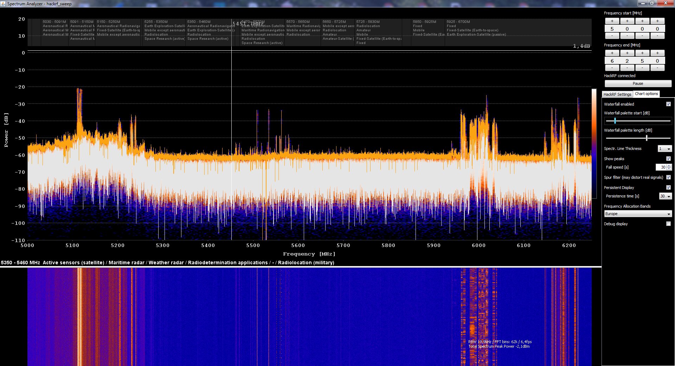The image size is (675, 366).
Task: Toggle the Show peaks checkbox
Action: 668,159
